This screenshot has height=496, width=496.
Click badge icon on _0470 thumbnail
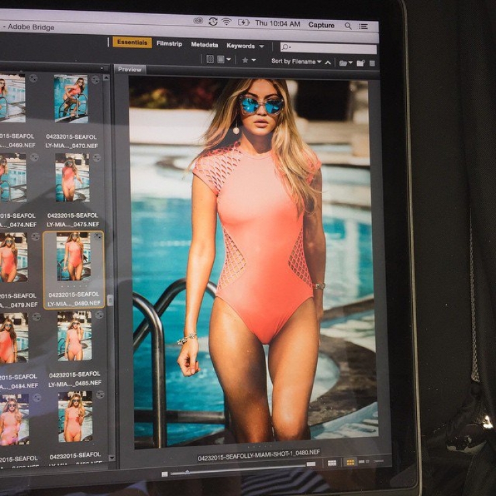click(95, 79)
